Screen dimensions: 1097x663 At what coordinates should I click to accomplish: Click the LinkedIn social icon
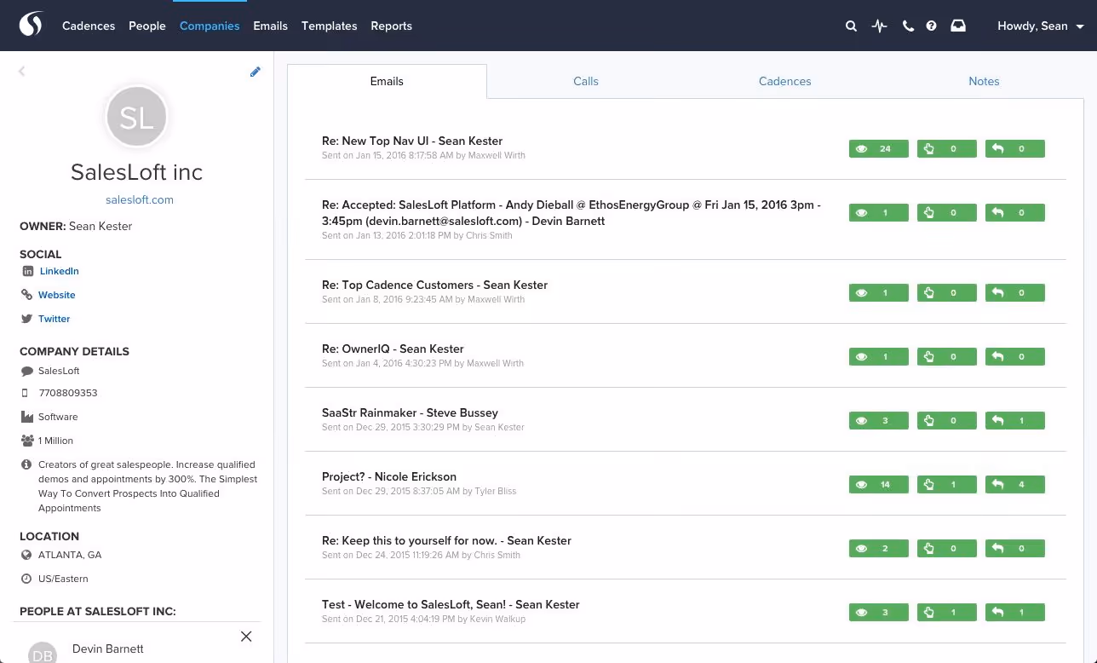[x=28, y=271]
